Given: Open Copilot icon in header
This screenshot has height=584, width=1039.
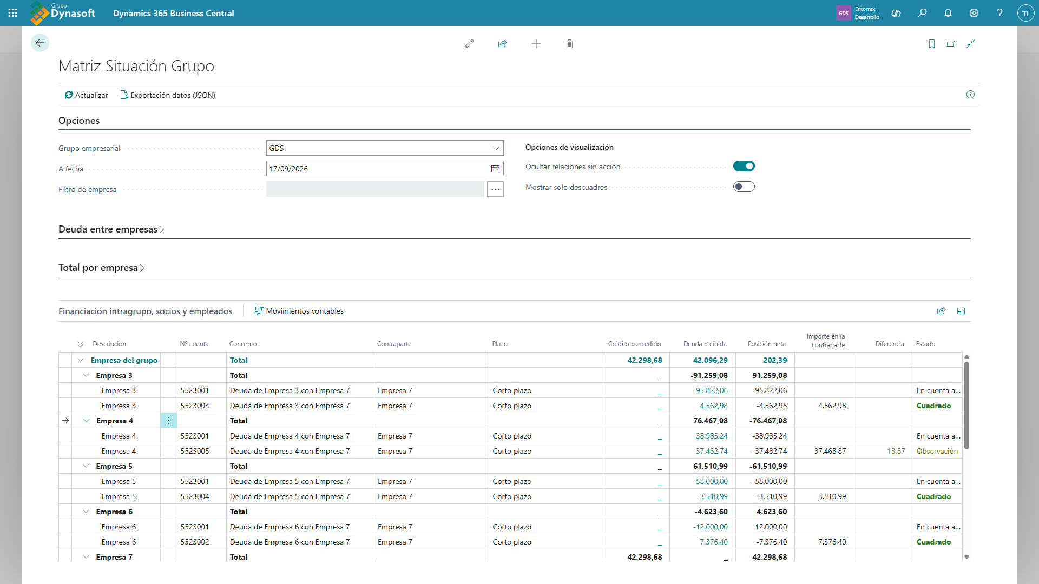Looking at the screenshot, I should pyautogui.click(x=896, y=13).
